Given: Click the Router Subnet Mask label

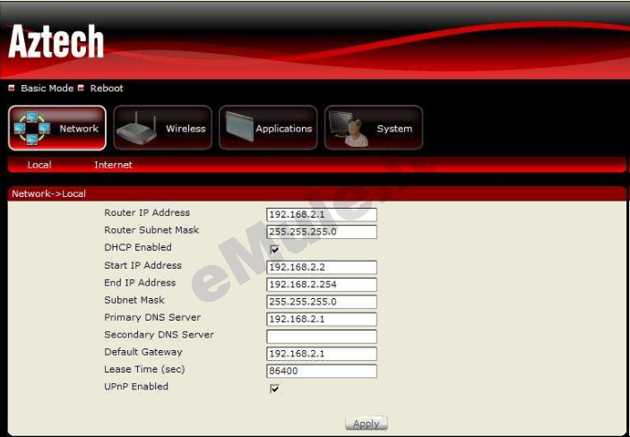Looking at the screenshot, I should point(151,230).
